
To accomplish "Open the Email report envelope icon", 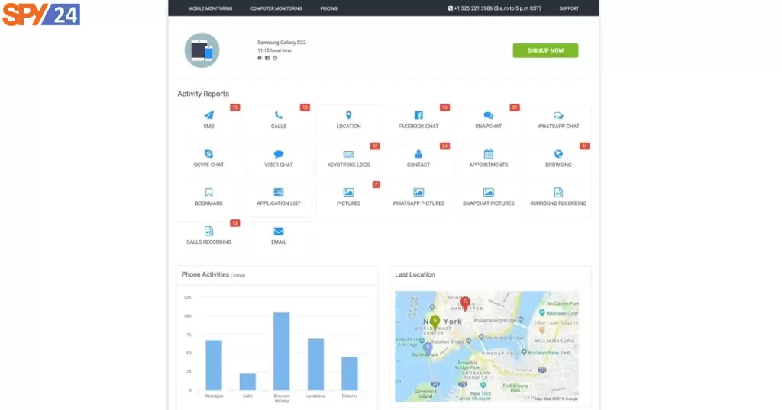I will coord(279,231).
